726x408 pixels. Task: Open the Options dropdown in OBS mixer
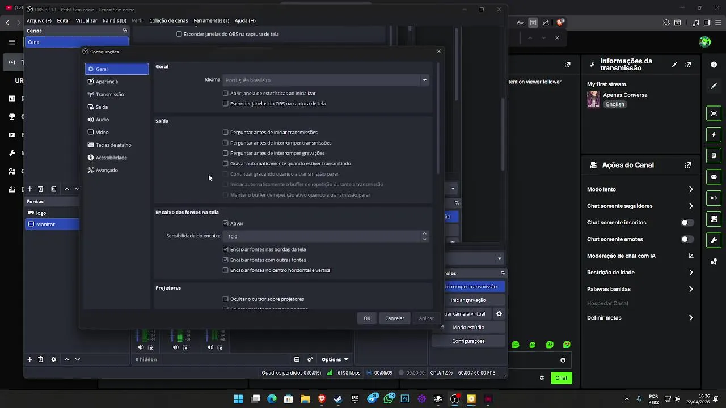335,359
